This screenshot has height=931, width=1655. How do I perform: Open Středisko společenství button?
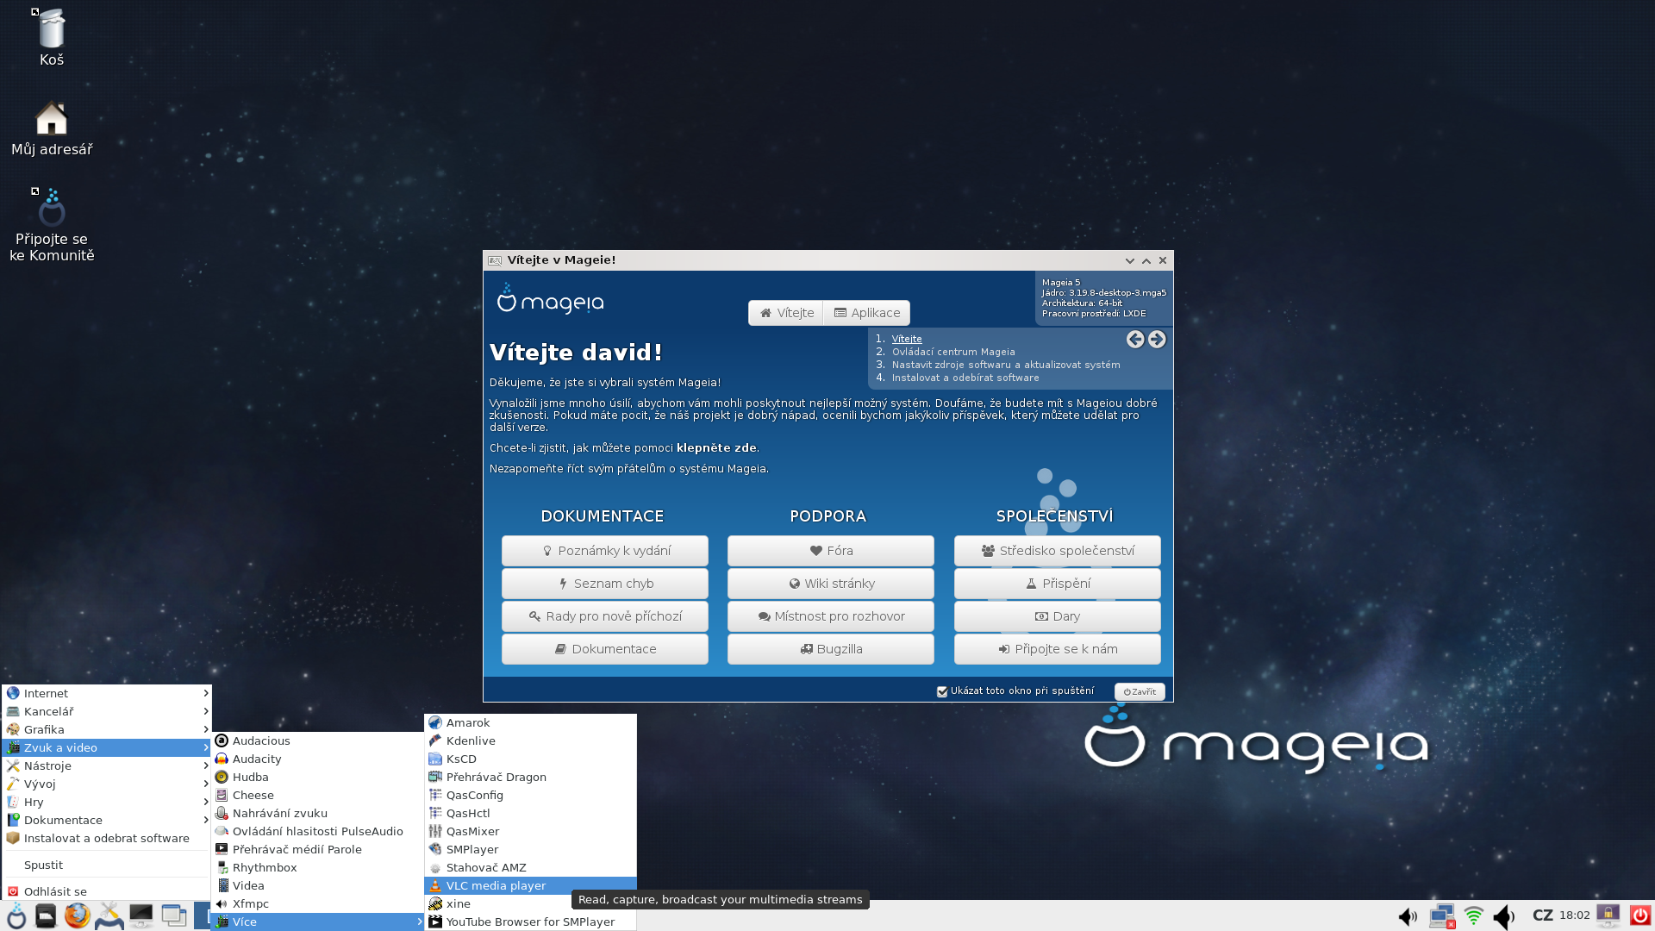(1058, 551)
